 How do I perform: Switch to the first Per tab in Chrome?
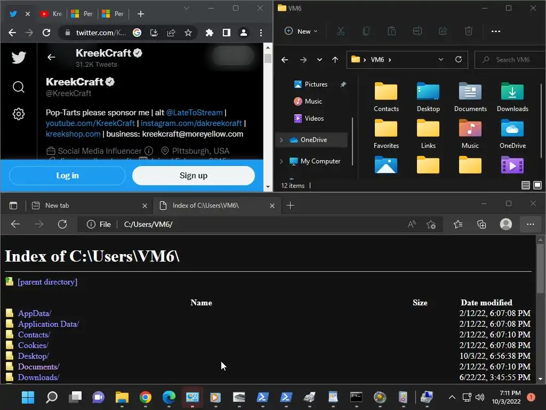pos(82,14)
